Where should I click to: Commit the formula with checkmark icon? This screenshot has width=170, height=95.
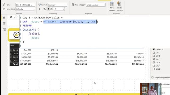[x=16, y=17]
